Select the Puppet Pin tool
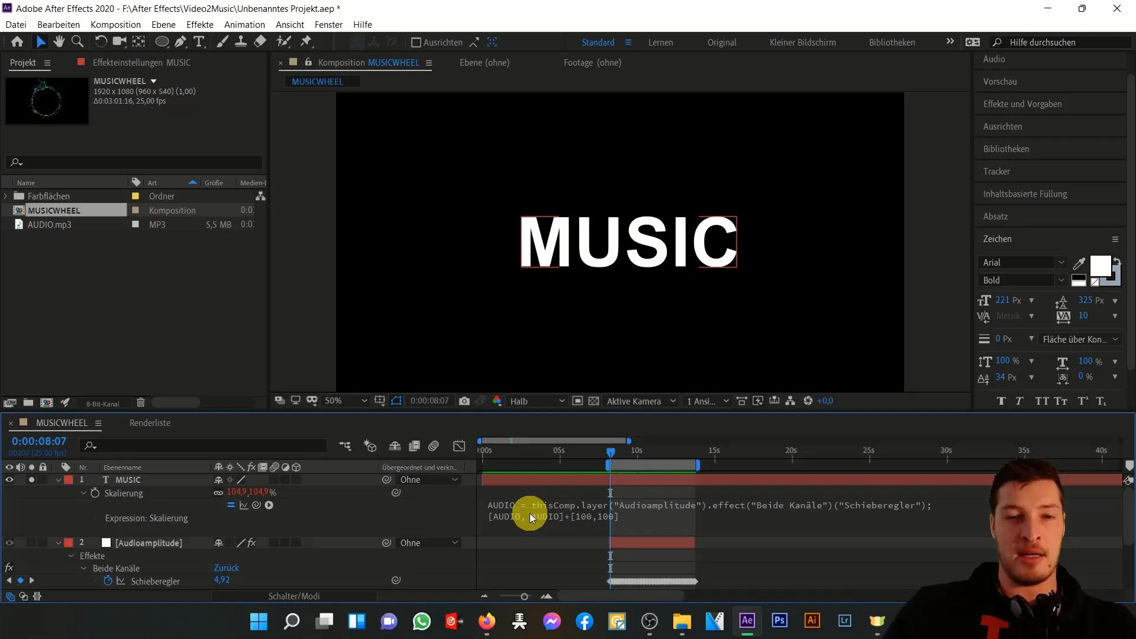This screenshot has height=639, width=1136. 306,42
